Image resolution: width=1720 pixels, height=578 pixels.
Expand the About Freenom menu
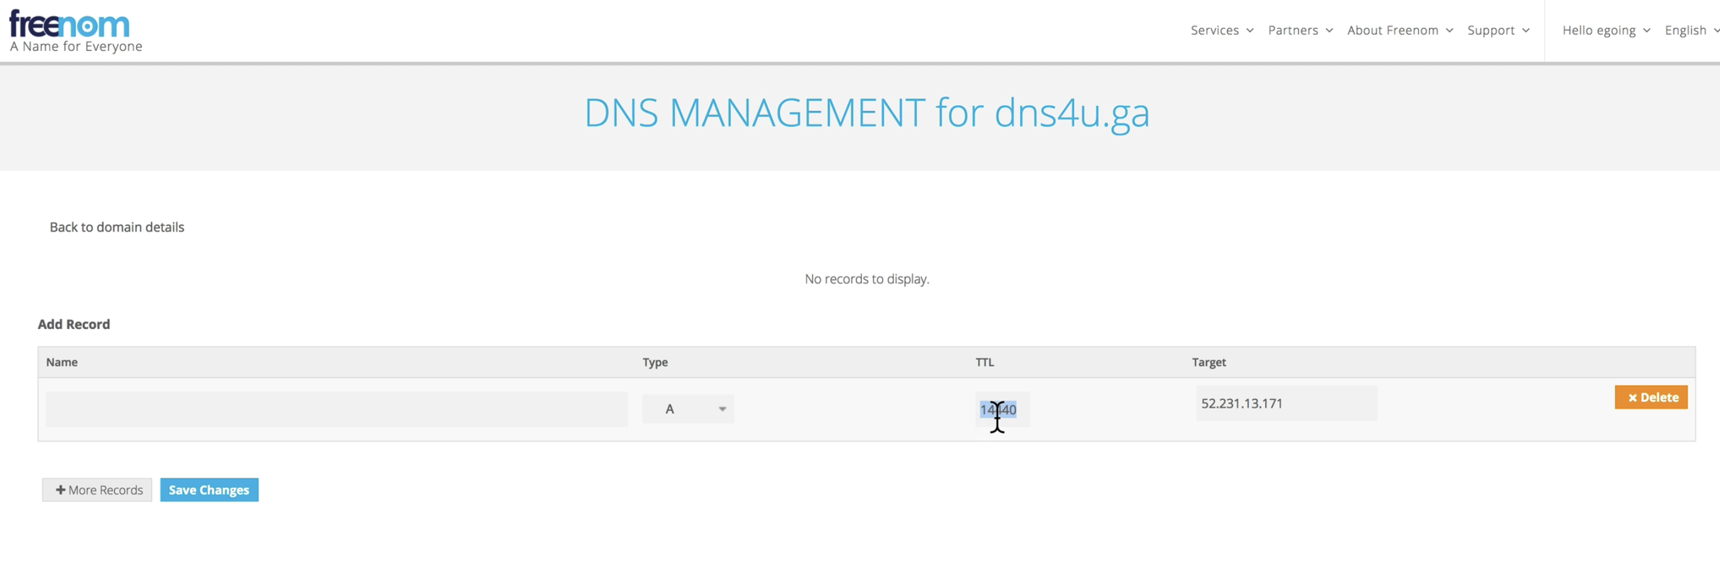(1400, 31)
